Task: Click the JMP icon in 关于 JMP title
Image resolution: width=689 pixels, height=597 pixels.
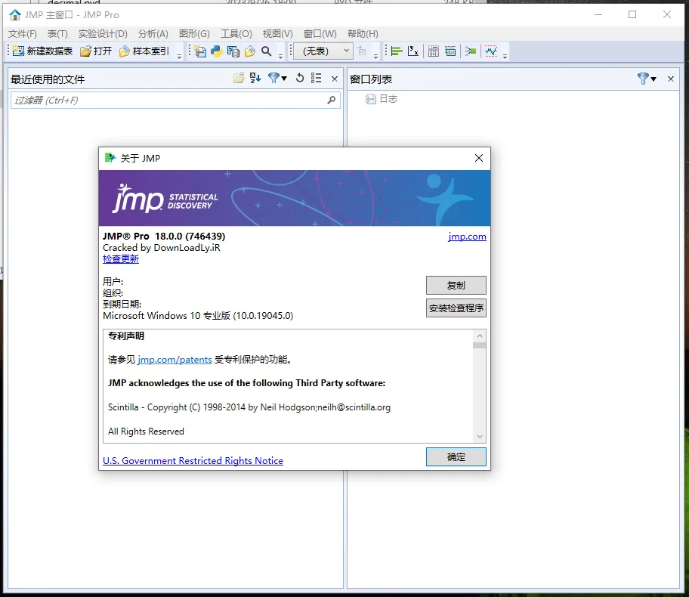Action: click(110, 158)
